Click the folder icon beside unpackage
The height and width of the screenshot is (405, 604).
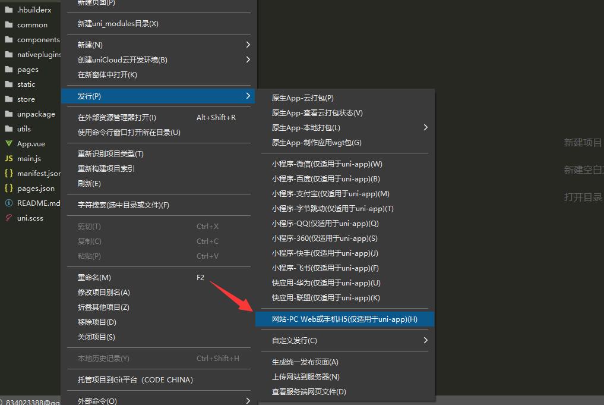pos(8,114)
